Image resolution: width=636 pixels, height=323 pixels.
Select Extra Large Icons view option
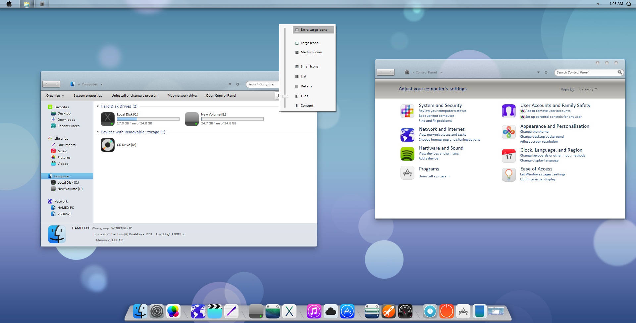(x=313, y=30)
